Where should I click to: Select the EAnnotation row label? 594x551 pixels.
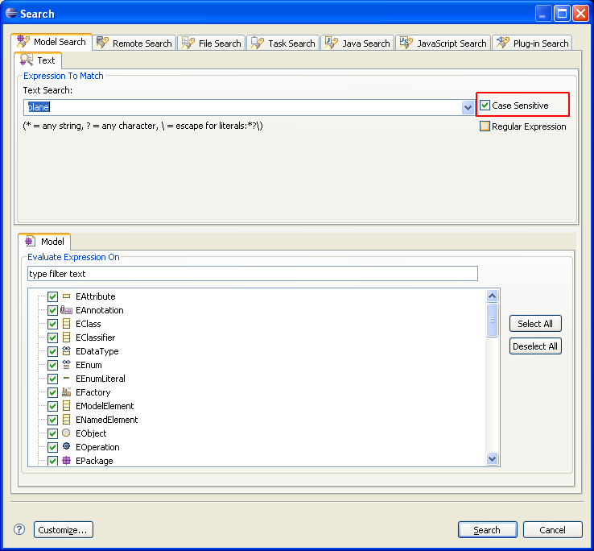coord(100,310)
